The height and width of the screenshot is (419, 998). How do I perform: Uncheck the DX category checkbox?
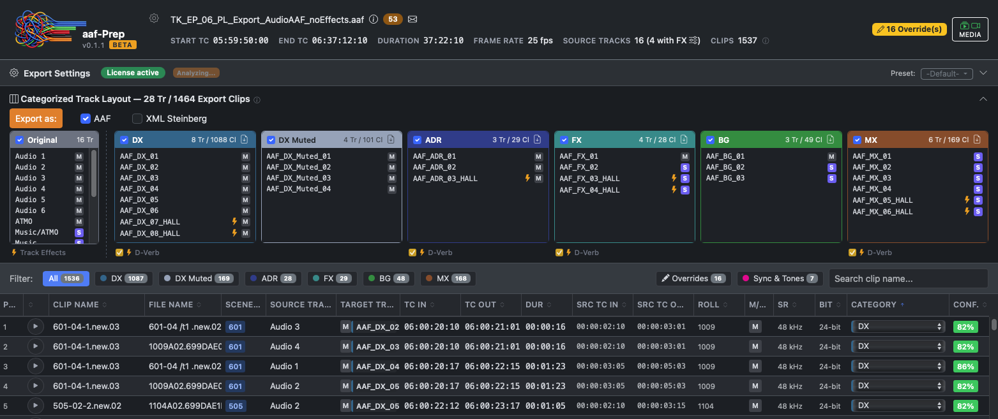coord(124,140)
